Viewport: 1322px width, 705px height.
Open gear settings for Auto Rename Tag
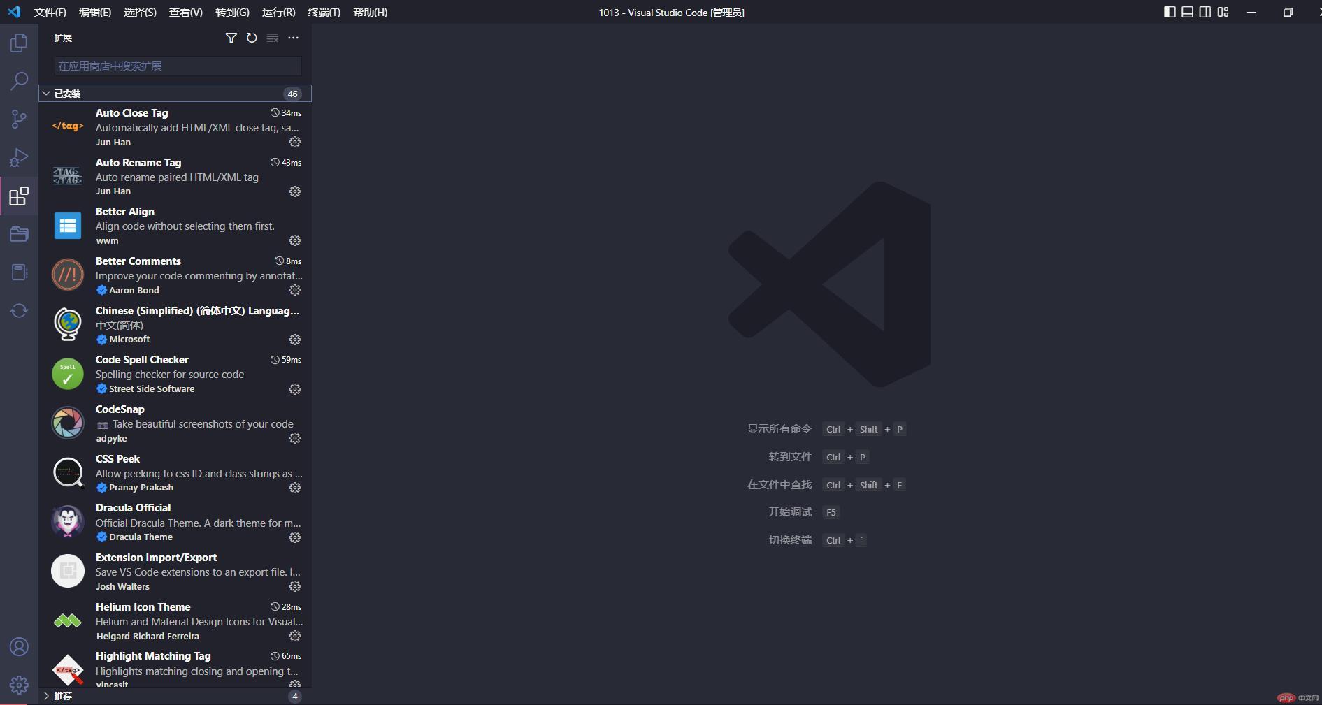click(295, 191)
